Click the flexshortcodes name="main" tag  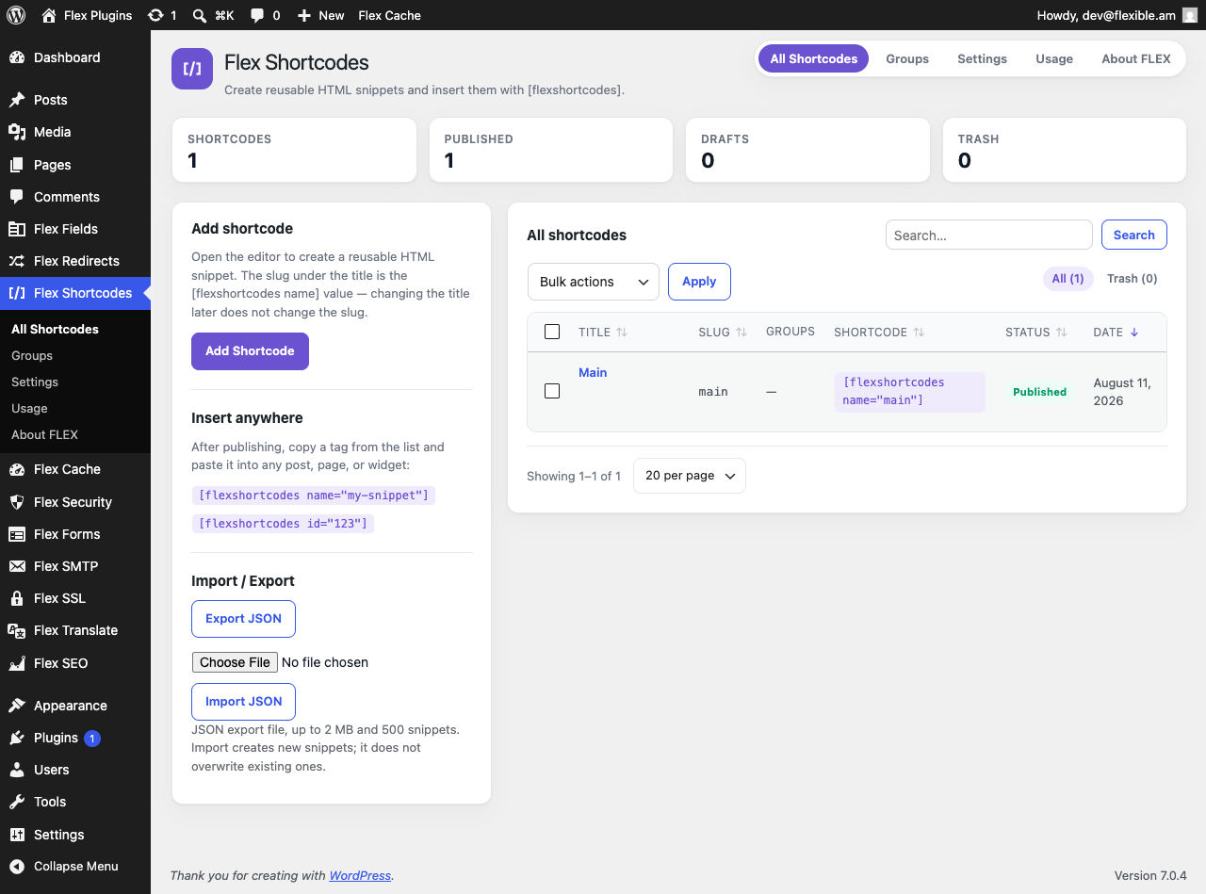[909, 392]
